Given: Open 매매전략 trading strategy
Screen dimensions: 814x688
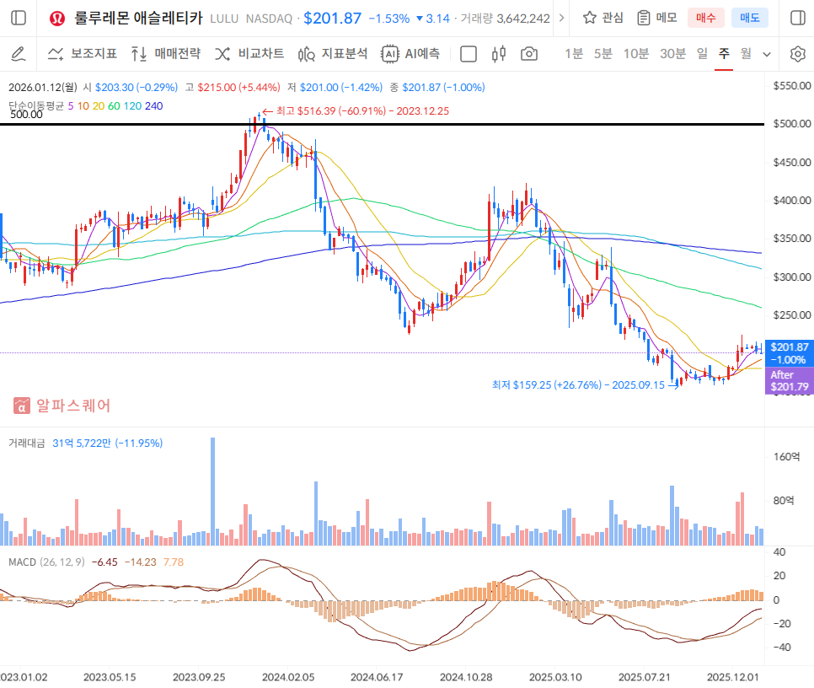Looking at the screenshot, I should [165, 54].
